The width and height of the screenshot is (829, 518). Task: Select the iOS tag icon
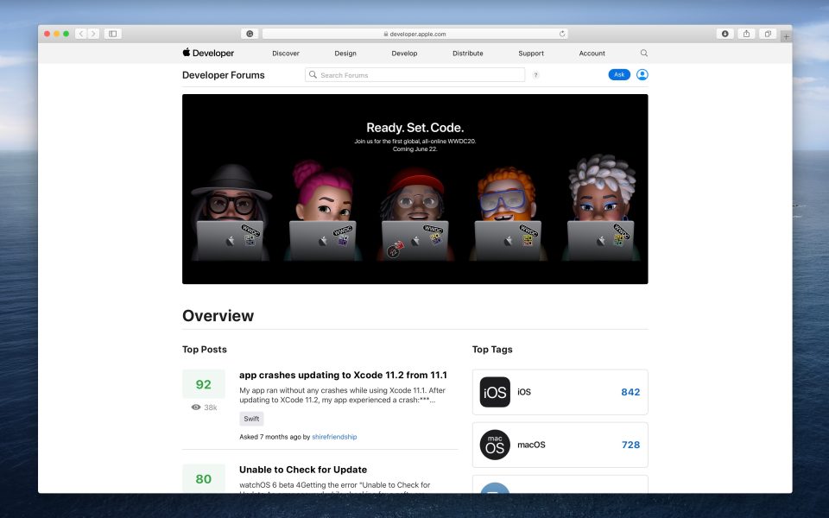click(x=495, y=392)
